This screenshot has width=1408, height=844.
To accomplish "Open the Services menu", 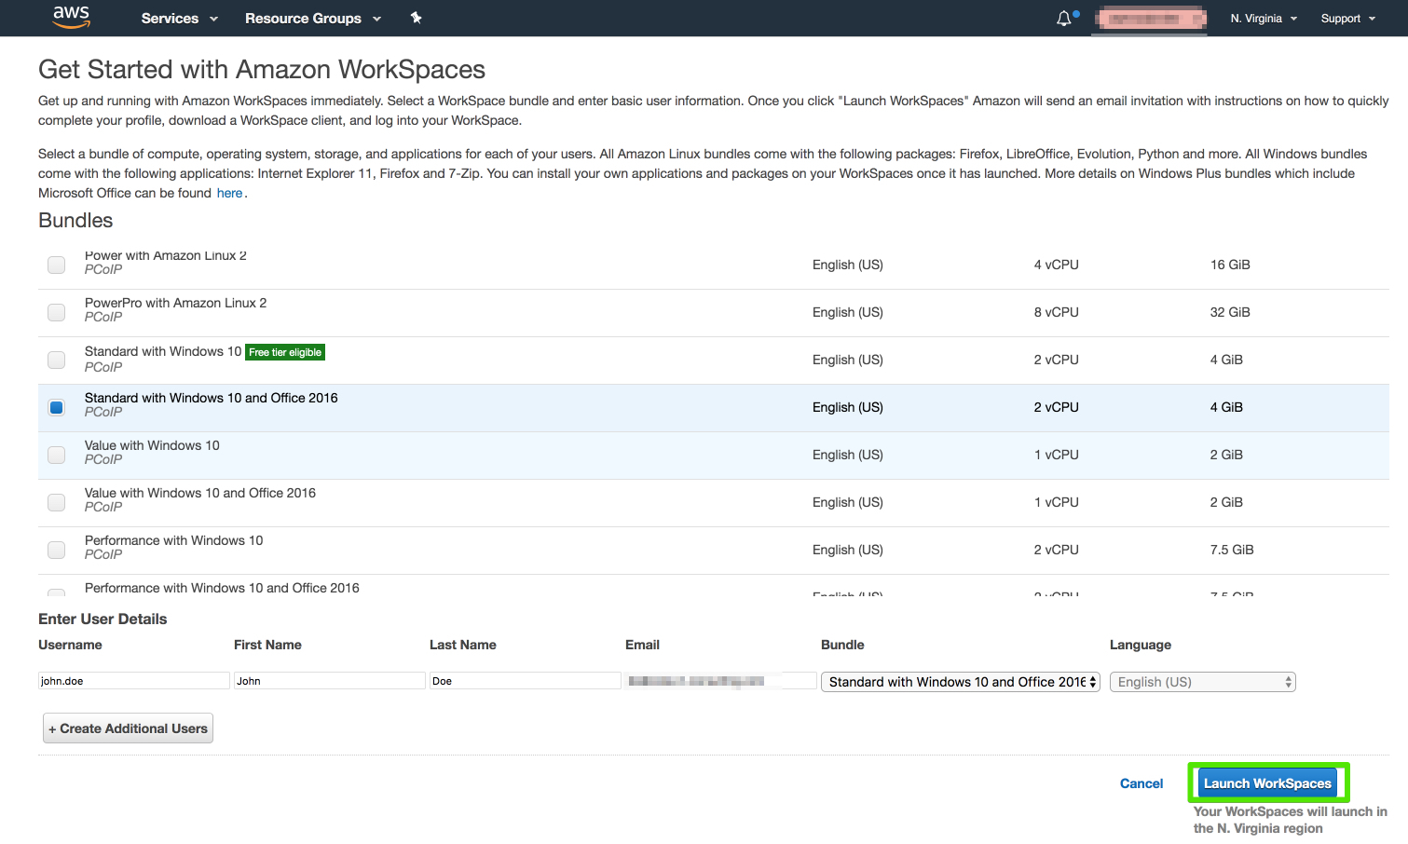I will (178, 18).
